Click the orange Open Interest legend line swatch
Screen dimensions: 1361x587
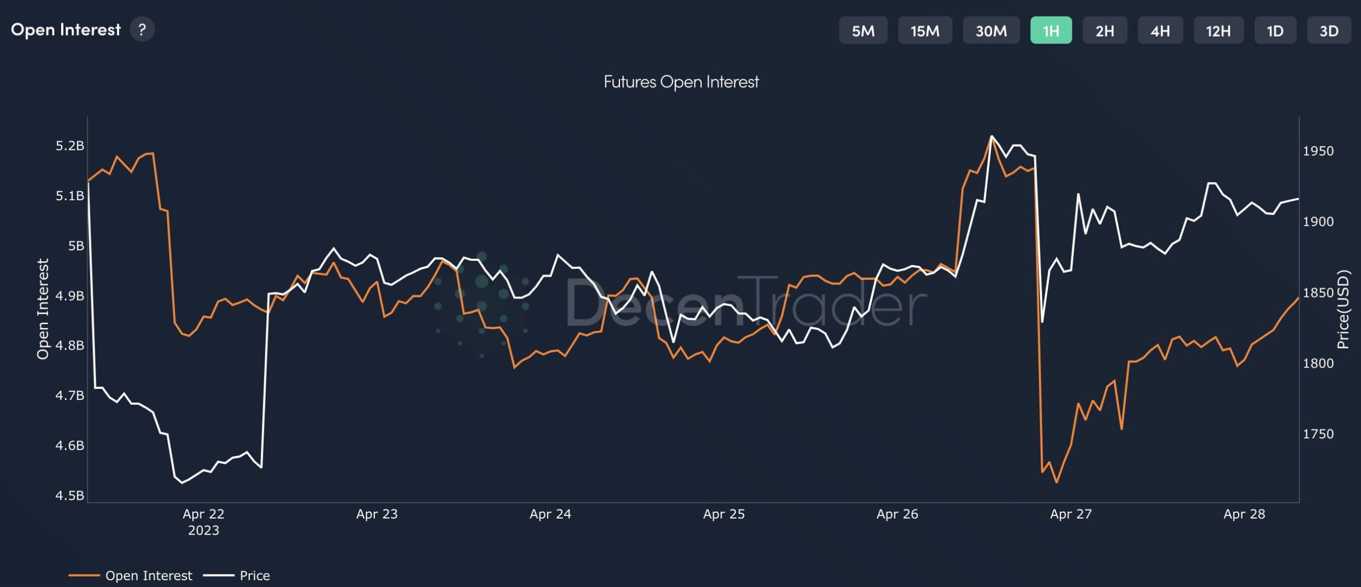coord(84,575)
